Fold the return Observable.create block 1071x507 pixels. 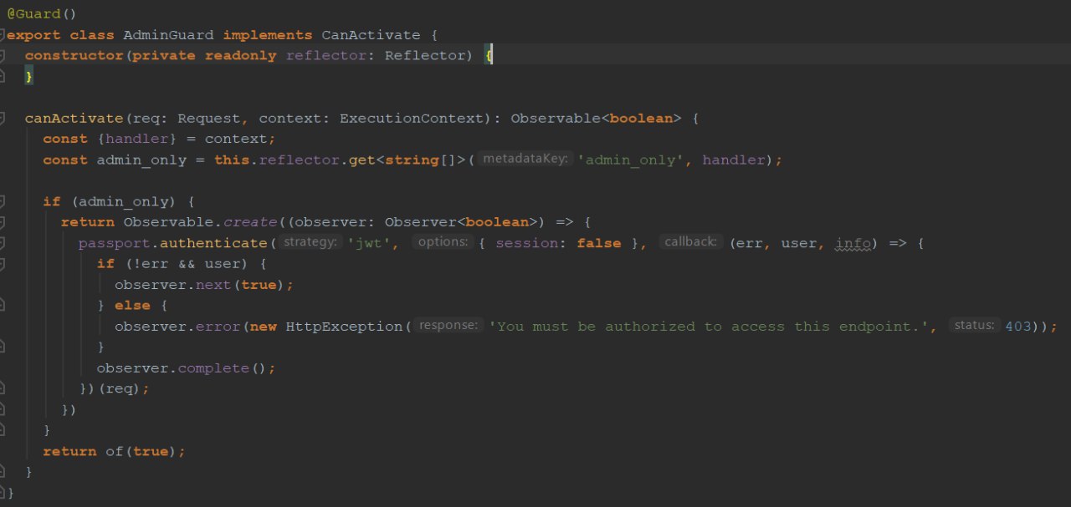click(3, 222)
